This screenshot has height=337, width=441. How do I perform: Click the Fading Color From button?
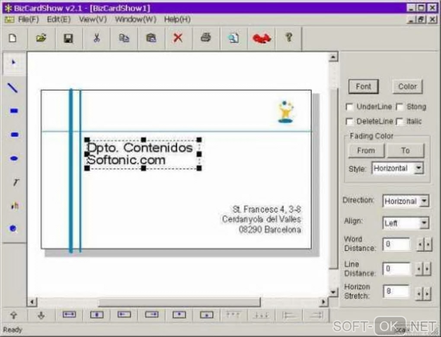point(366,151)
